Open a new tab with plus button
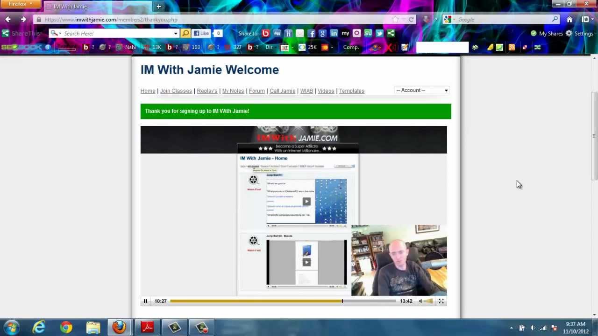 click(159, 7)
